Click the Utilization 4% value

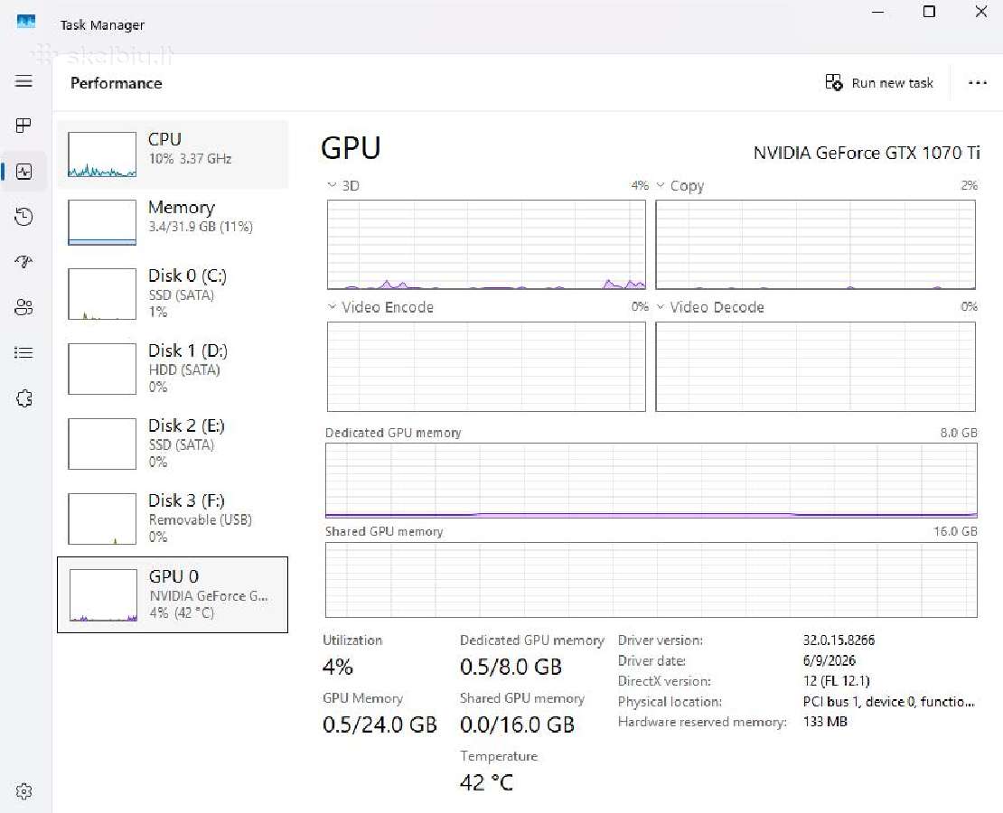[338, 668]
